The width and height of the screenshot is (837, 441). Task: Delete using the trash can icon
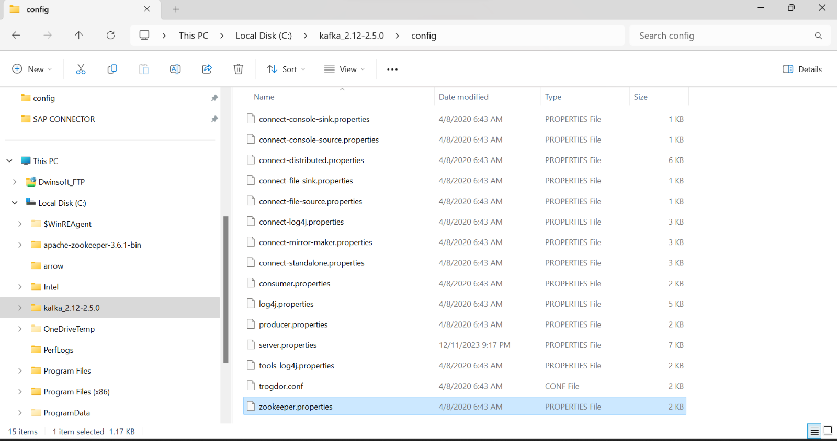238,69
